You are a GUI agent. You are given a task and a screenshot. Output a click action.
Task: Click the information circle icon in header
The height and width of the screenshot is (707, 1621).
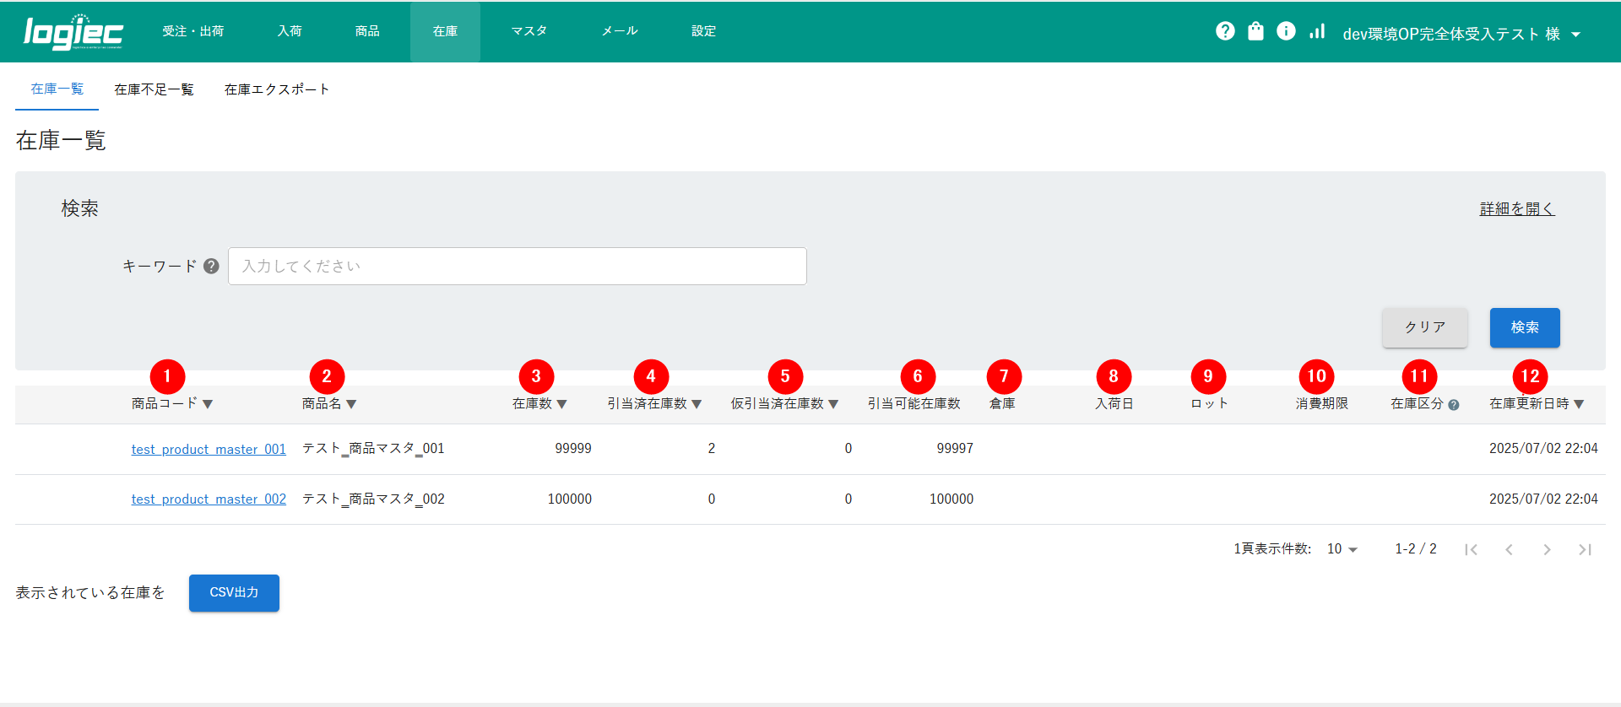pyautogui.click(x=1286, y=31)
